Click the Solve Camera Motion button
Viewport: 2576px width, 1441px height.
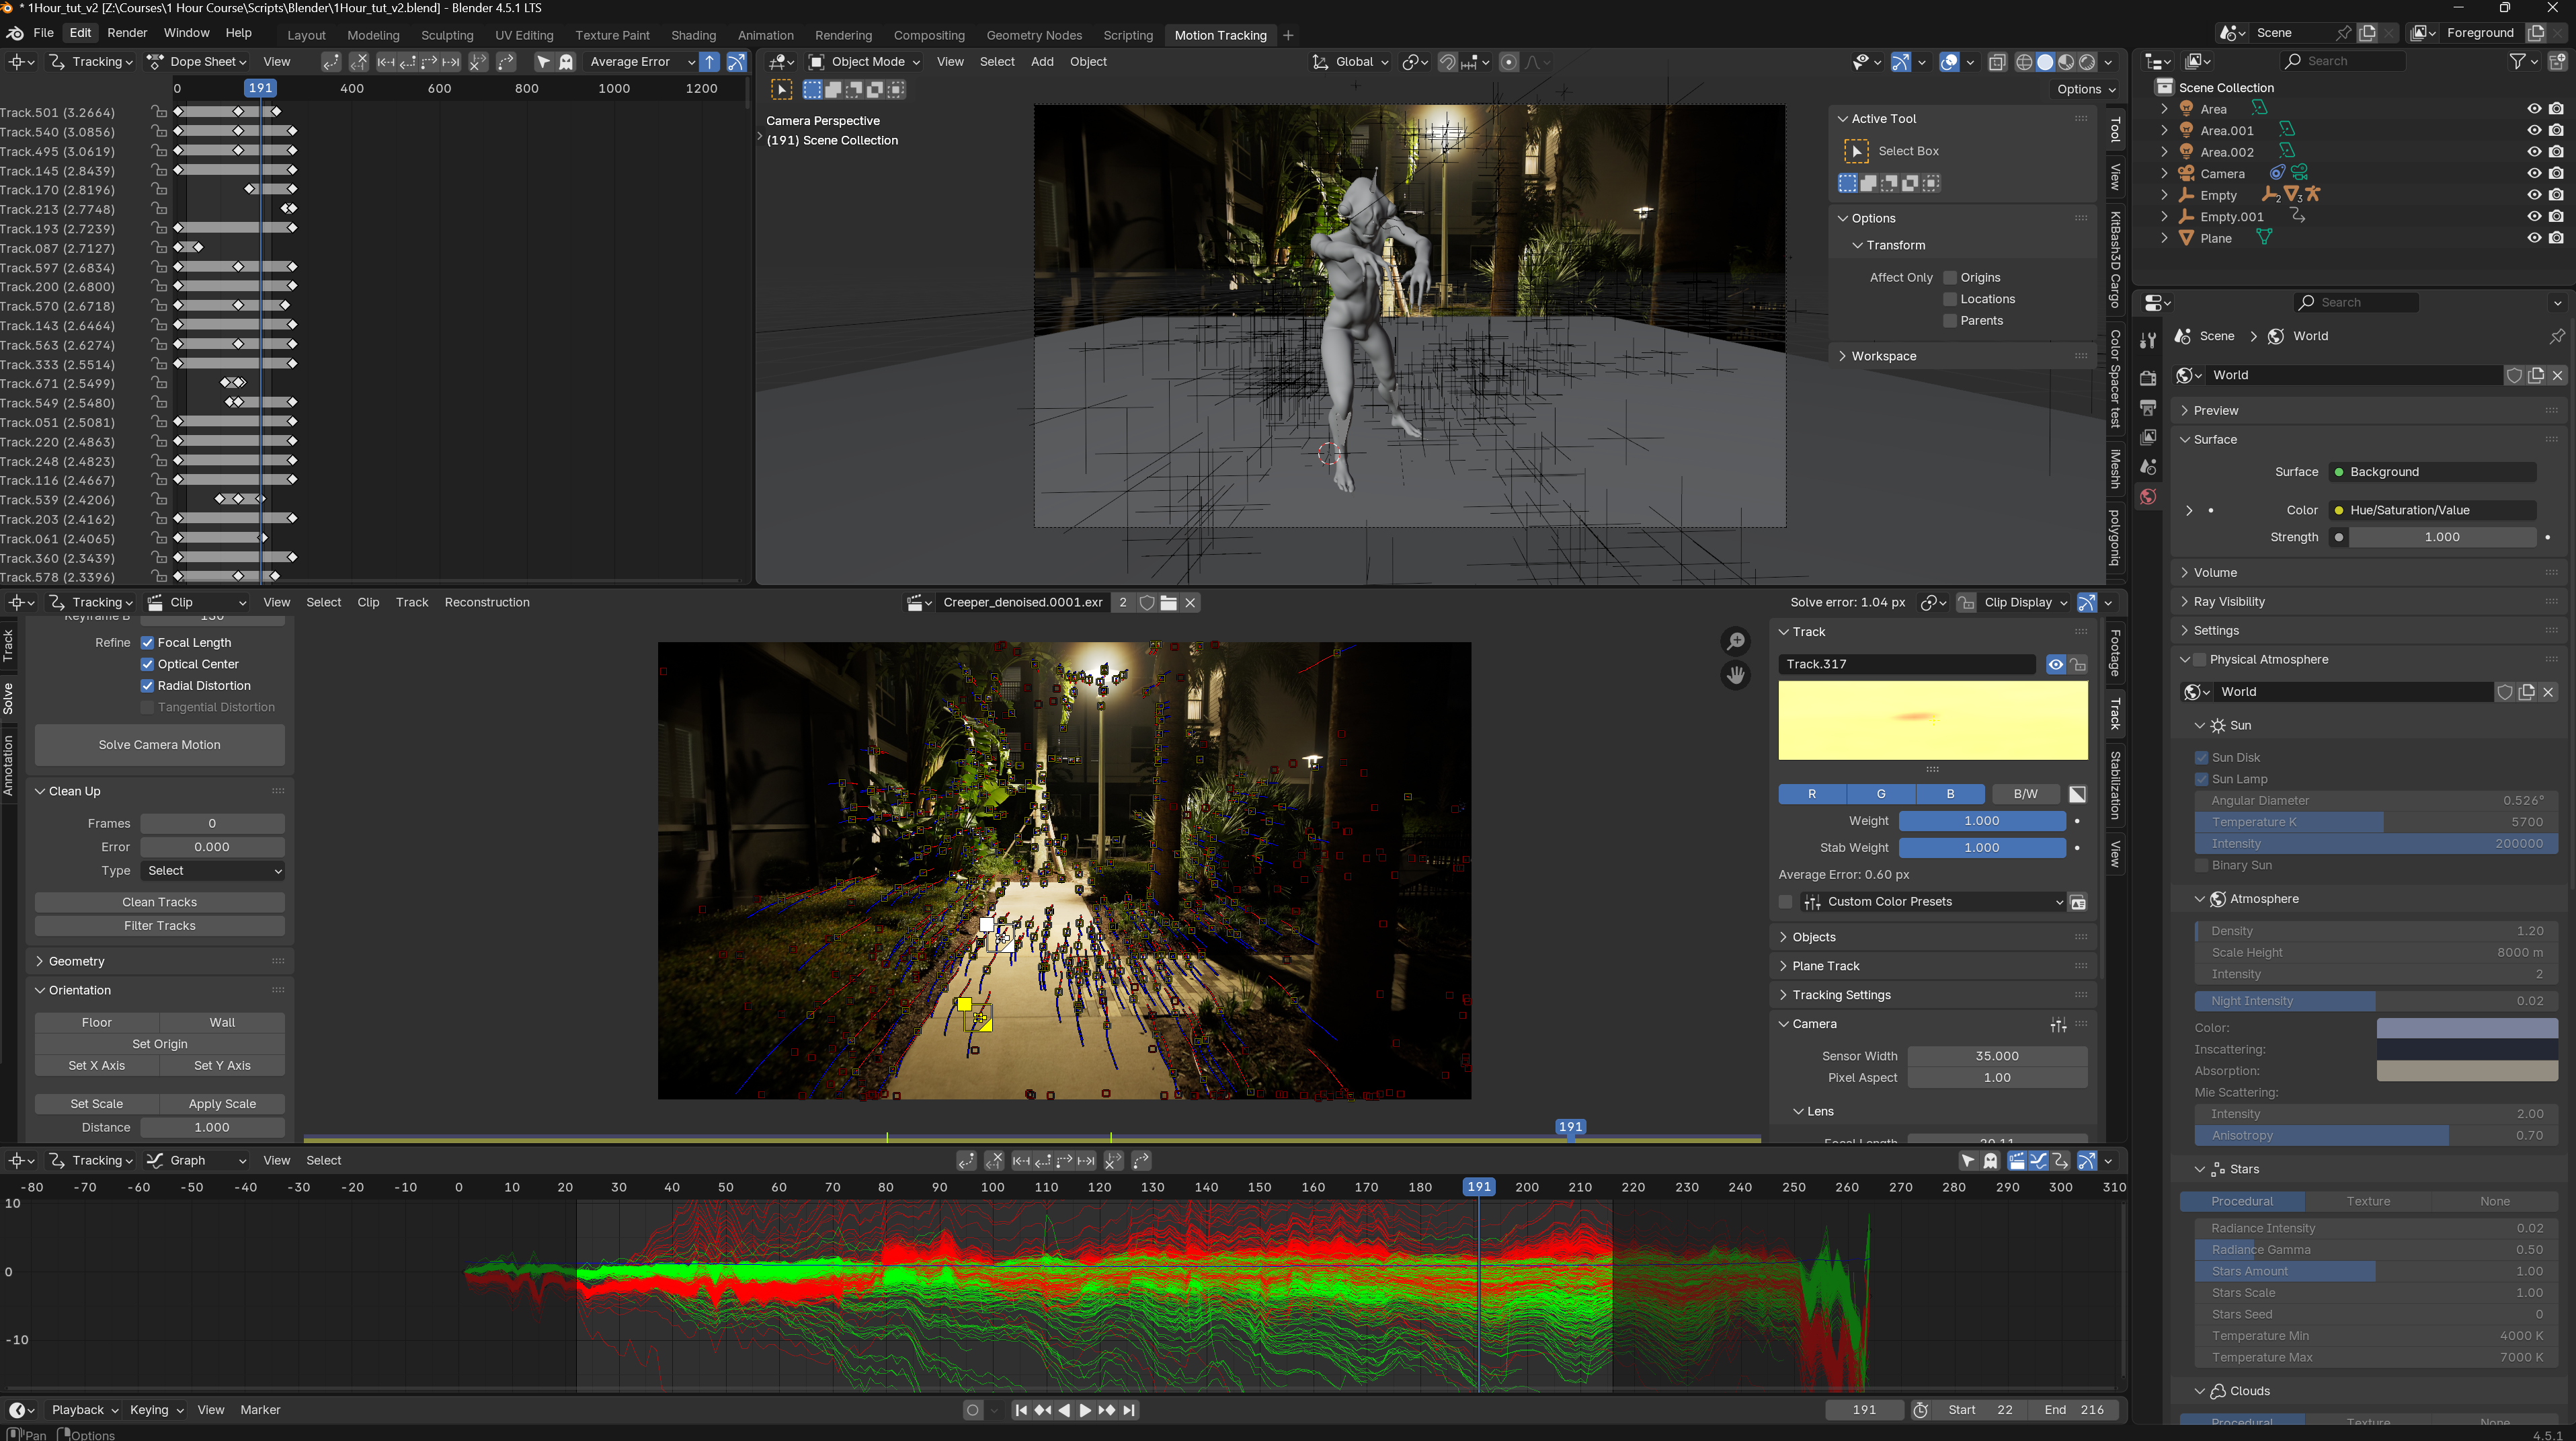(159, 744)
